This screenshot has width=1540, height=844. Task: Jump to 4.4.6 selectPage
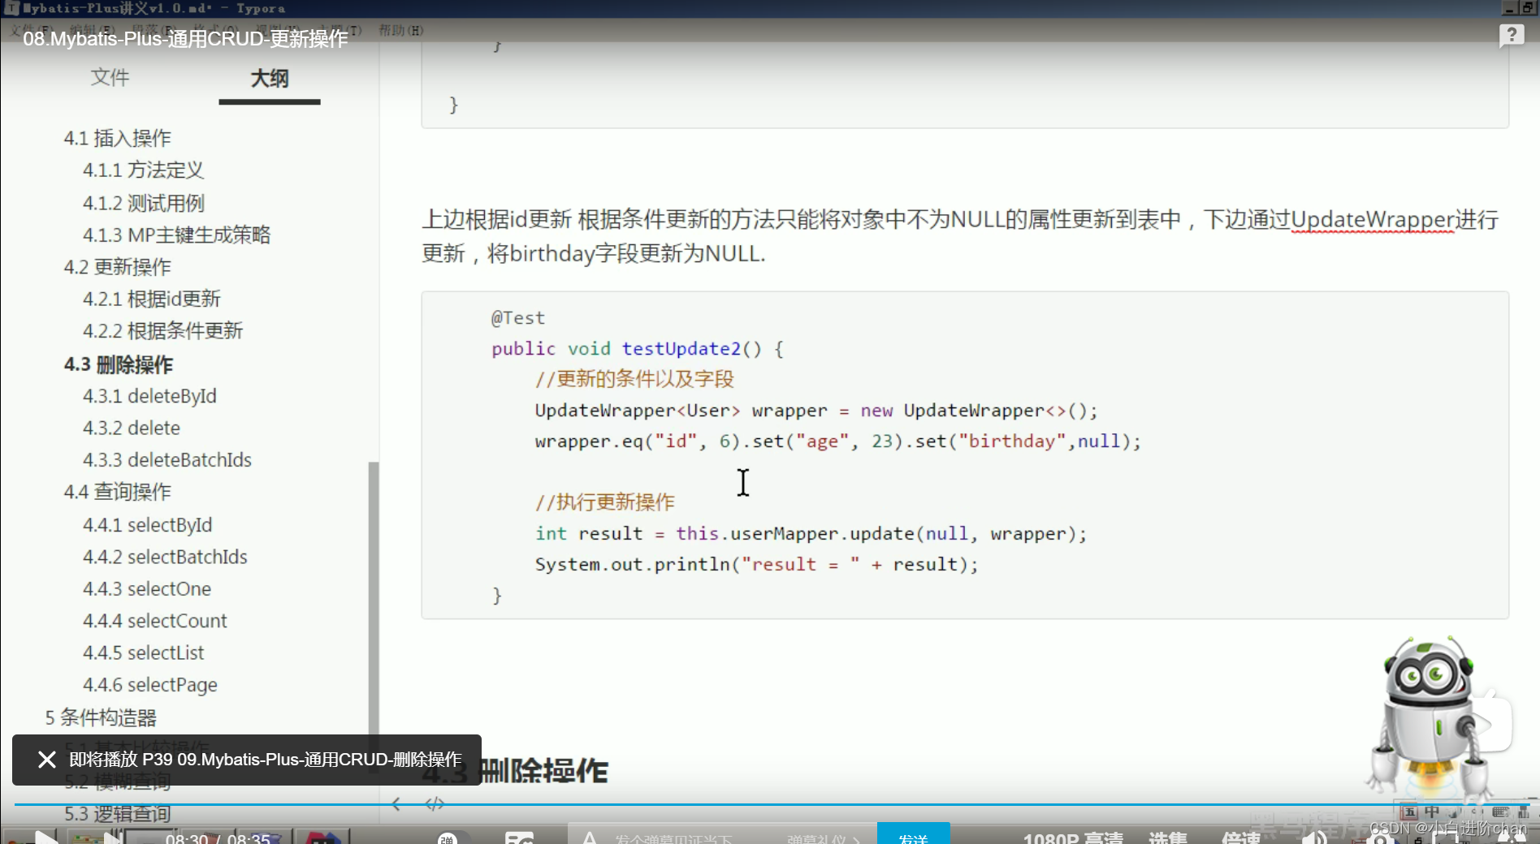pos(150,685)
